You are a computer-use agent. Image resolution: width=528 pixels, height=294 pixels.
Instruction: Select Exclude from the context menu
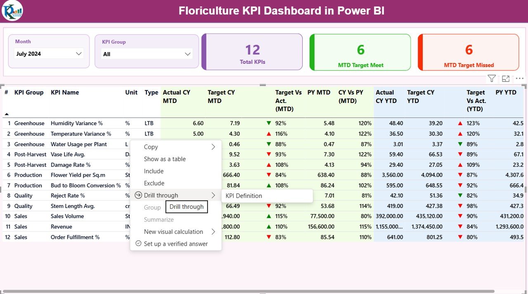click(154, 183)
